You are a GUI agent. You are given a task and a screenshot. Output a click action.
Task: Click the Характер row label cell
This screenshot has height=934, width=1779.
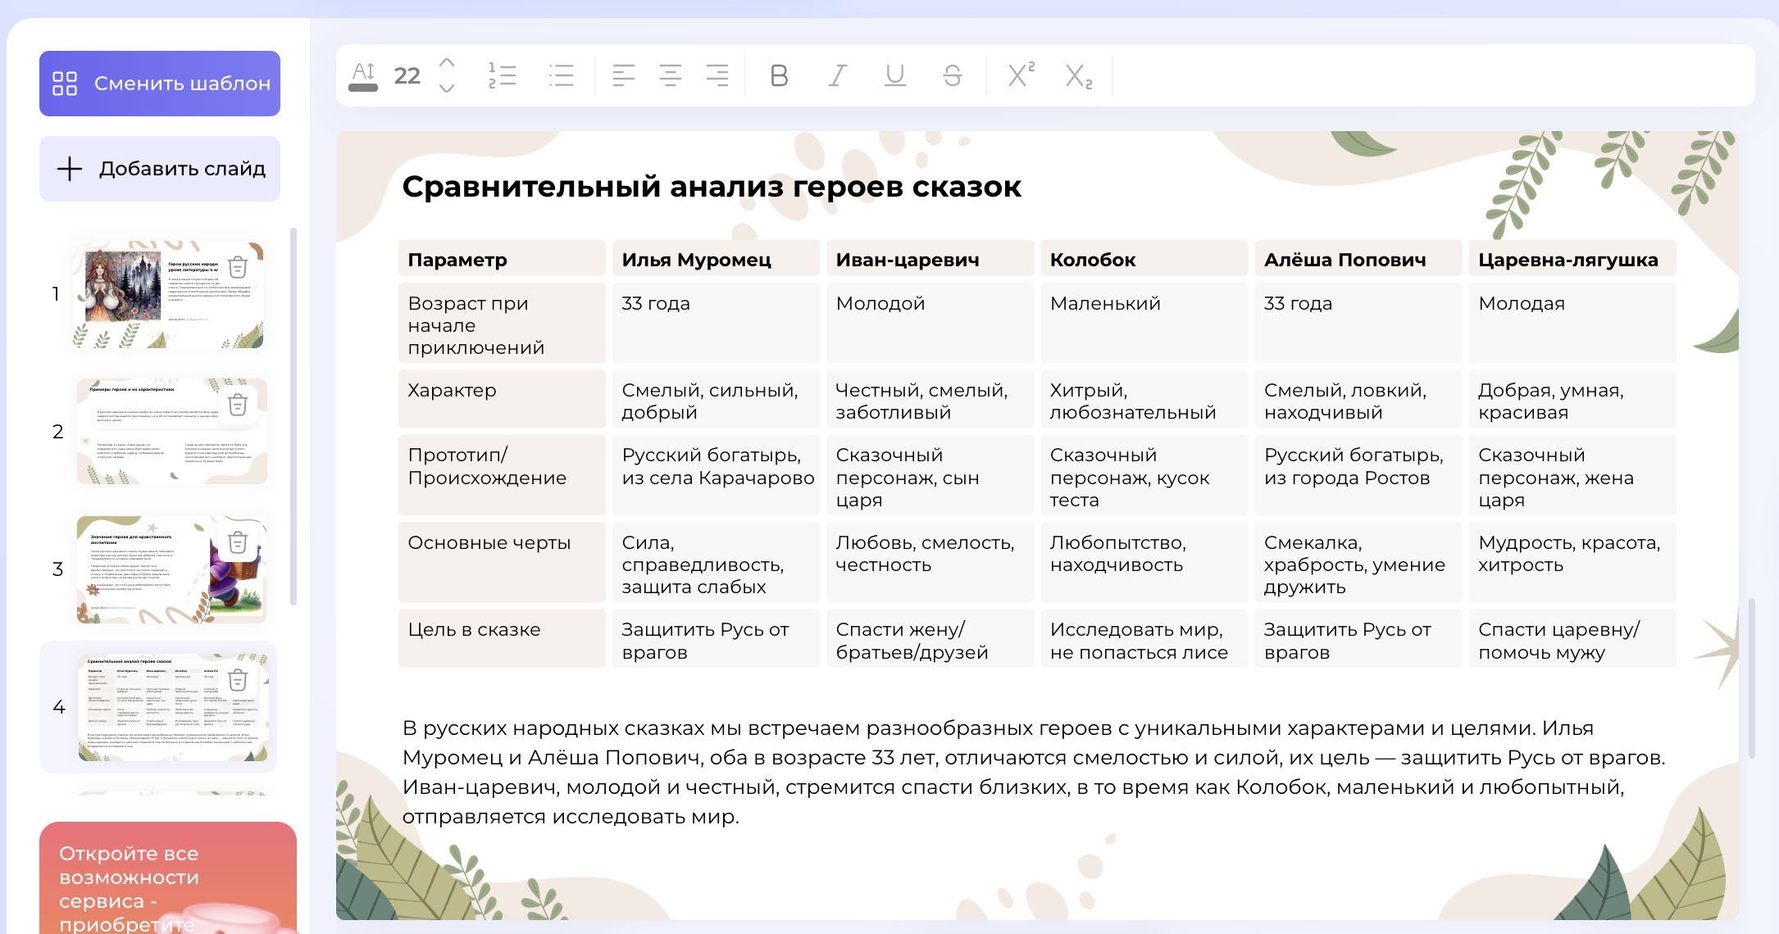[502, 400]
